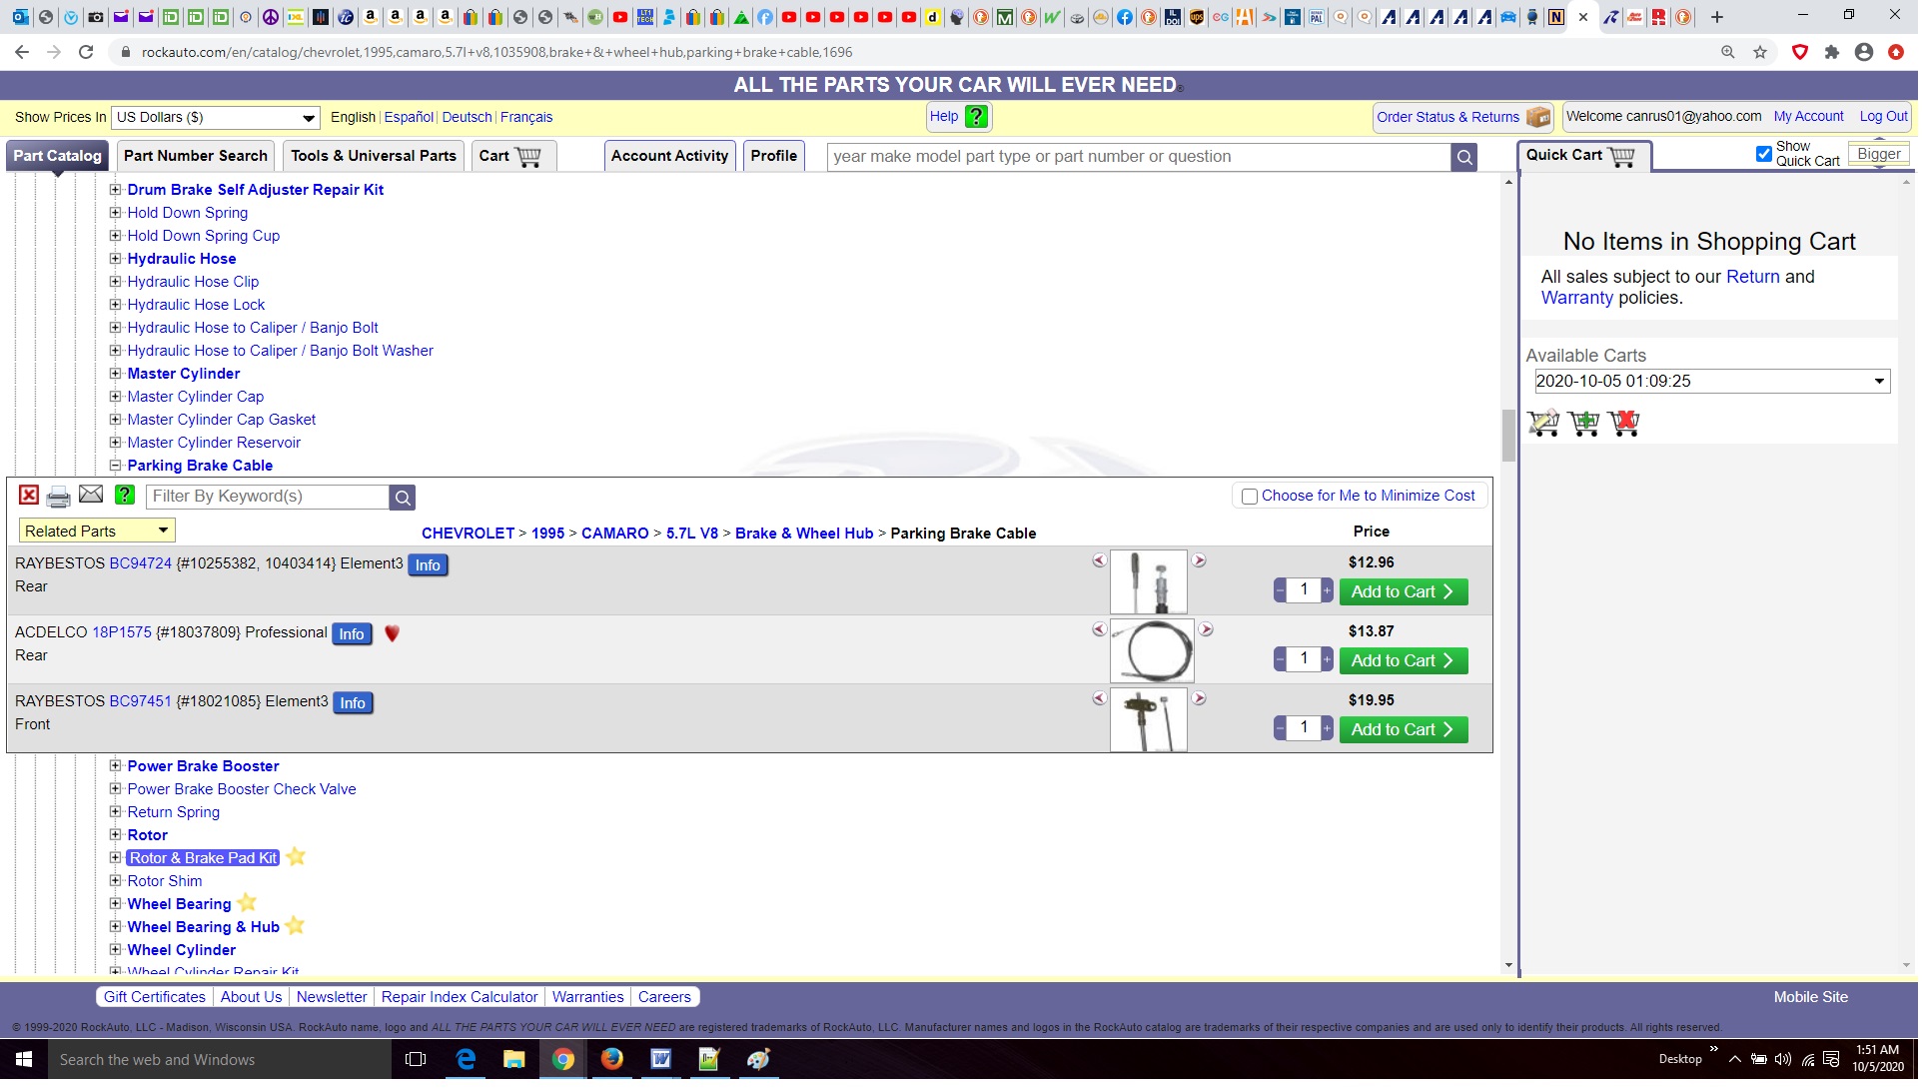Click the RockAuto cart icon in header
Image resolution: width=1922 pixels, height=1089 pixels.
(x=528, y=156)
